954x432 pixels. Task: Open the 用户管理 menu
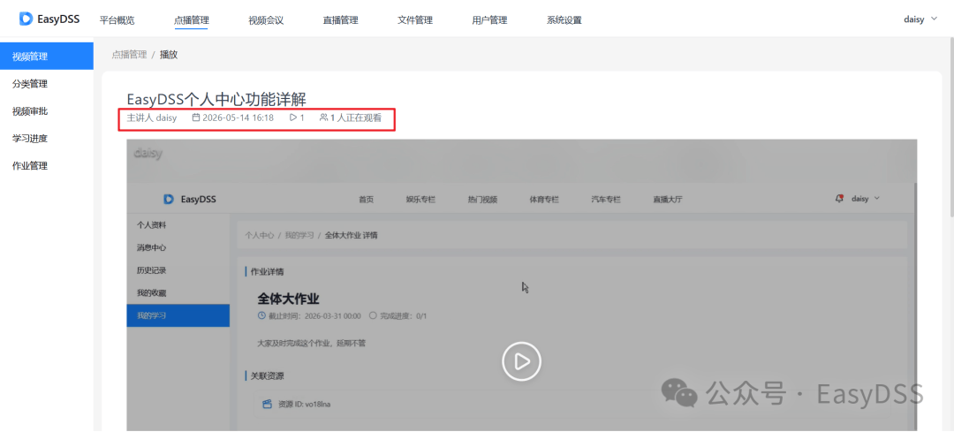(x=489, y=20)
